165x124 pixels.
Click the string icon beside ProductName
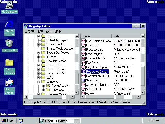84,49
